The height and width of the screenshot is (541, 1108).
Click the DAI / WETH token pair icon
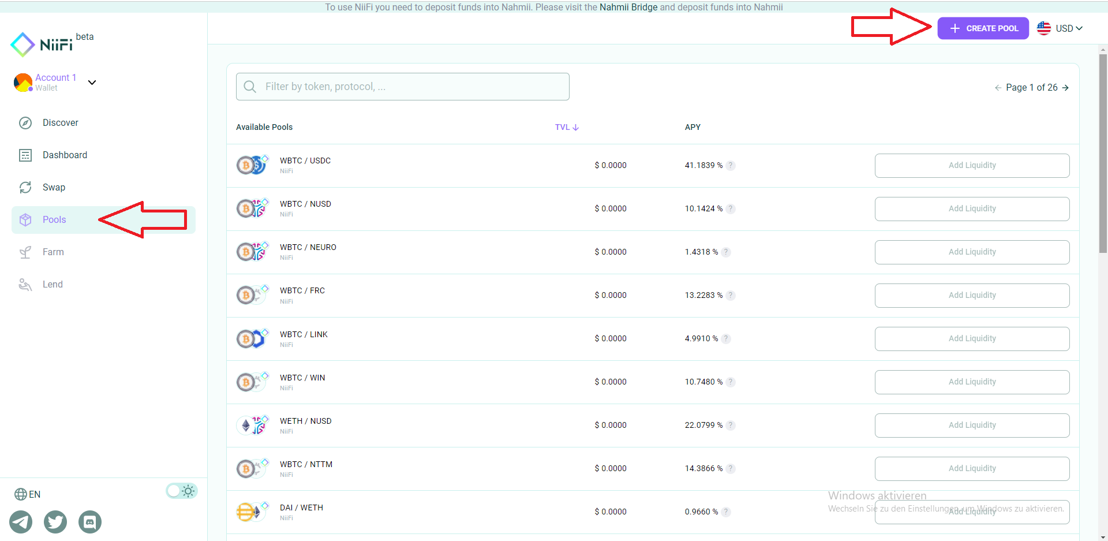click(x=253, y=512)
